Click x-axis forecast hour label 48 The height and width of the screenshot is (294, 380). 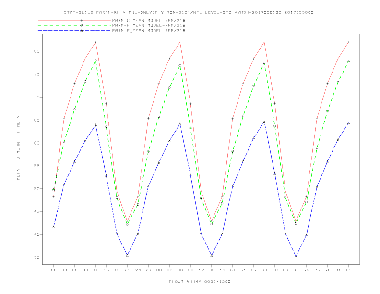click(x=222, y=270)
